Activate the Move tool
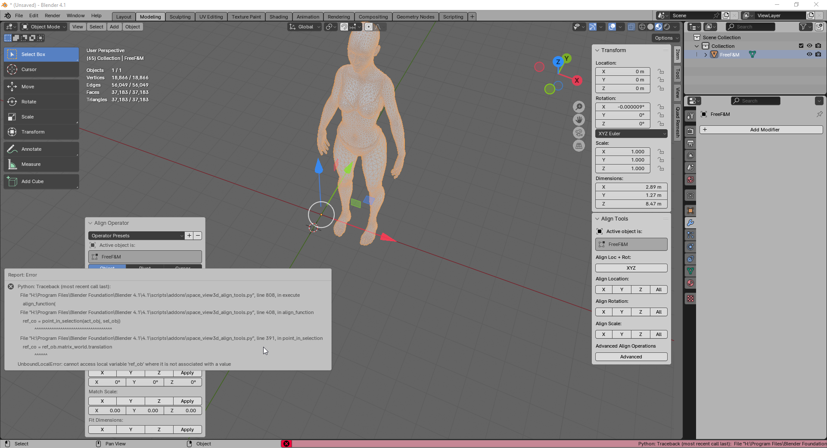827x448 pixels. (41, 87)
